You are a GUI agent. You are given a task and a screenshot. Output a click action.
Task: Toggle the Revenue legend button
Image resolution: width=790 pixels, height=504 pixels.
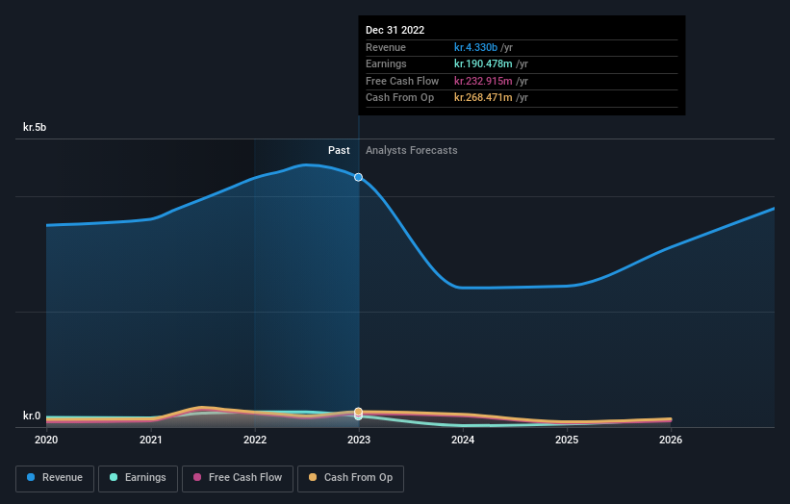click(x=55, y=478)
